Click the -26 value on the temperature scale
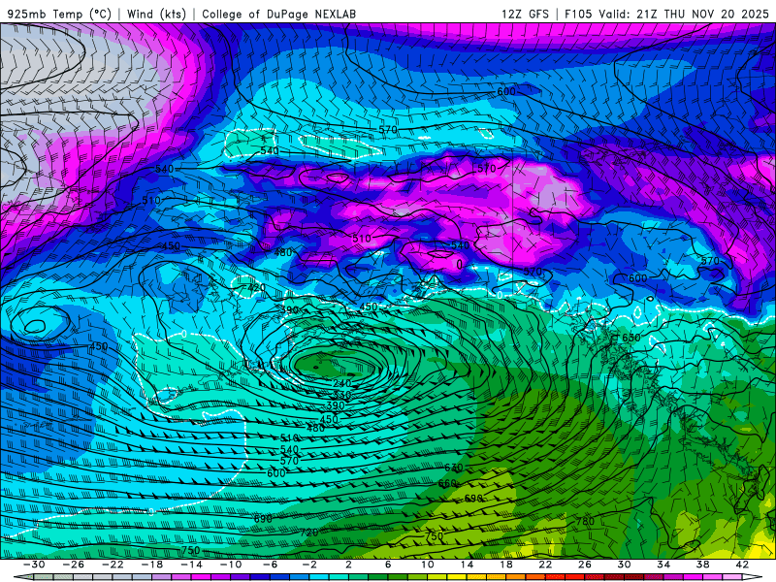Viewport: 776px width, 582px height. pyautogui.click(x=74, y=565)
